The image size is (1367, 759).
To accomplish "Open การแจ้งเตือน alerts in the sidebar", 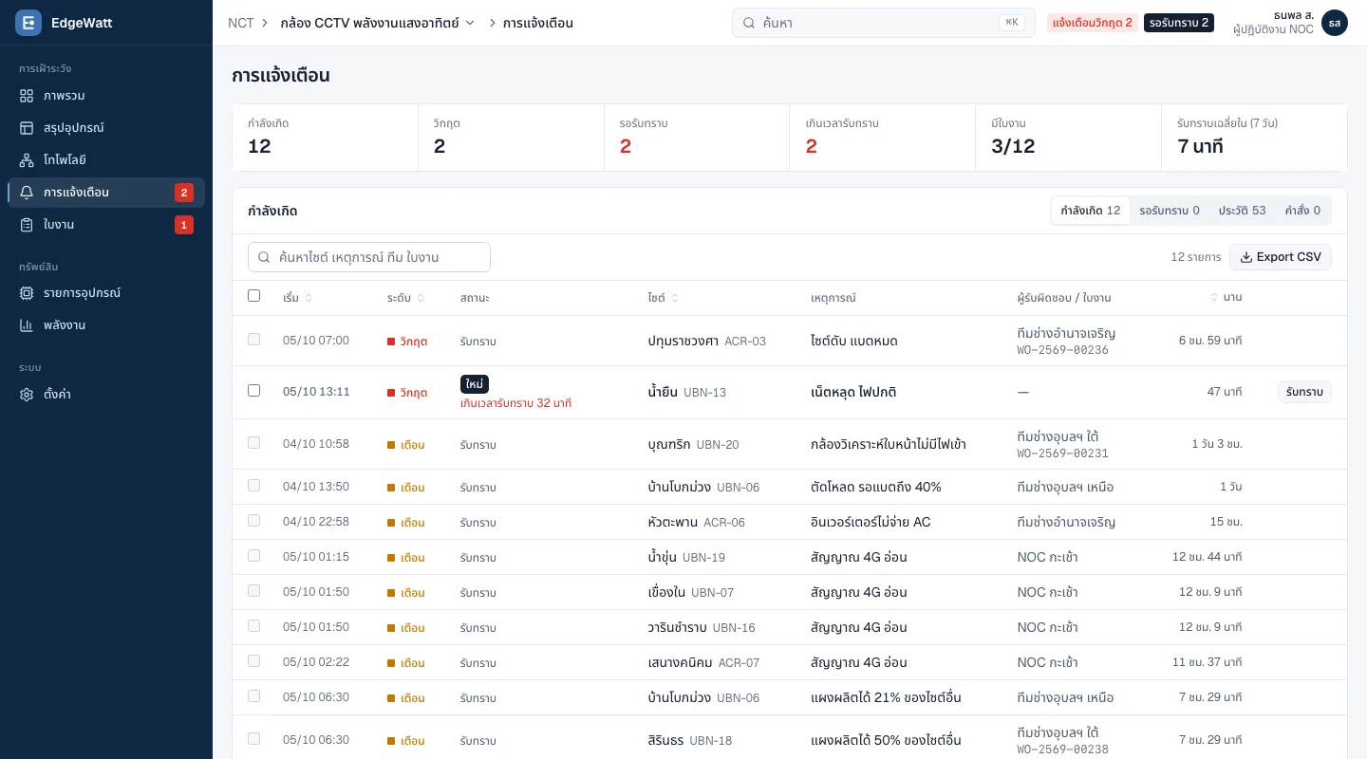I will (x=106, y=193).
